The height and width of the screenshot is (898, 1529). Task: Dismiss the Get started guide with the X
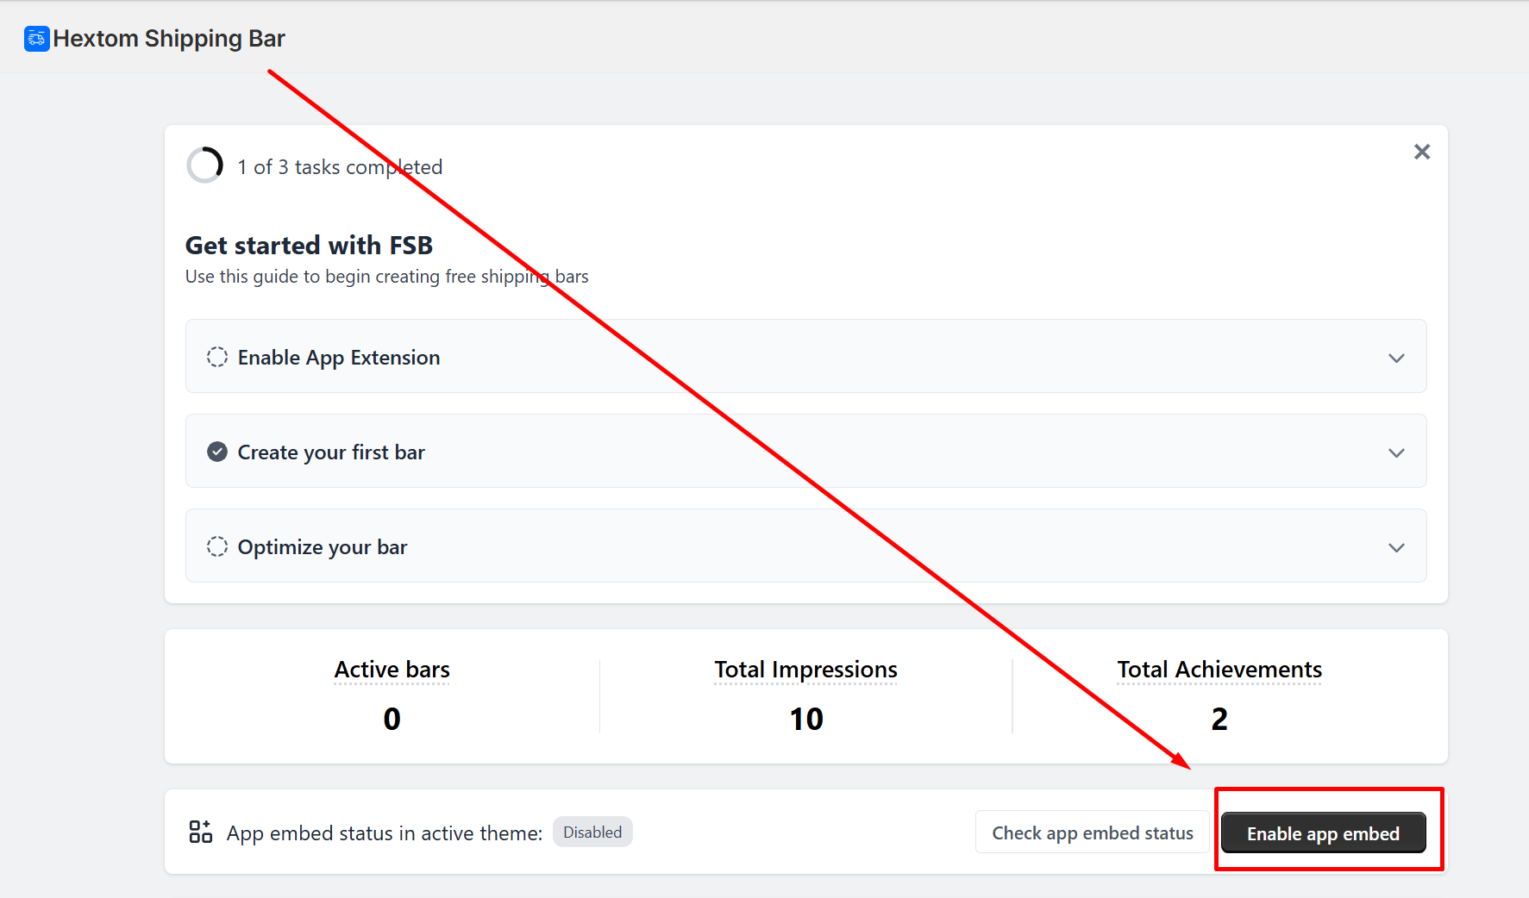pyautogui.click(x=1422, y=152)
